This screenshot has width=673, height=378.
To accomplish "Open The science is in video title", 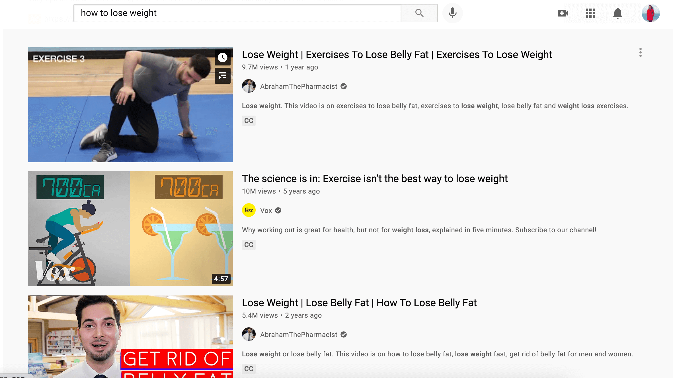I will (x=375, y=179).
